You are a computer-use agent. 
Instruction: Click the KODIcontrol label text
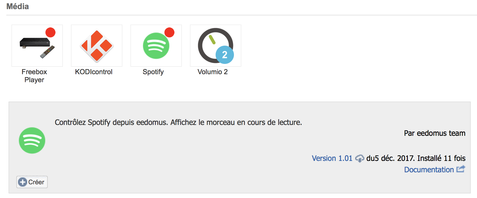point(94,72)
